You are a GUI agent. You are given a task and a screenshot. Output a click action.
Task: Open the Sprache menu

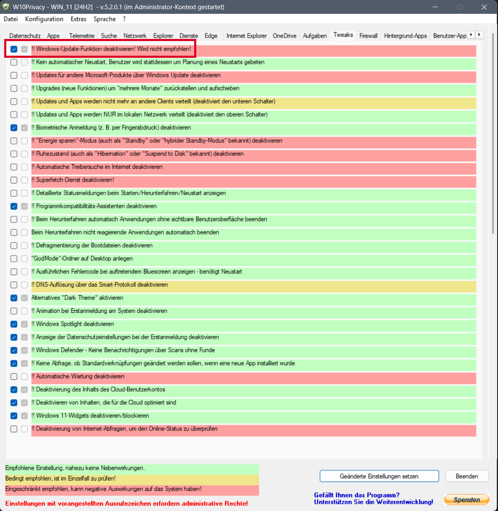(x=105, y=19)
